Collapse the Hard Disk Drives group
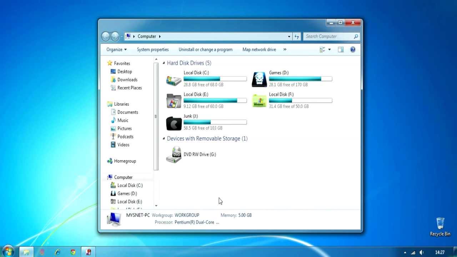457x257 pixels. [164, 63]
